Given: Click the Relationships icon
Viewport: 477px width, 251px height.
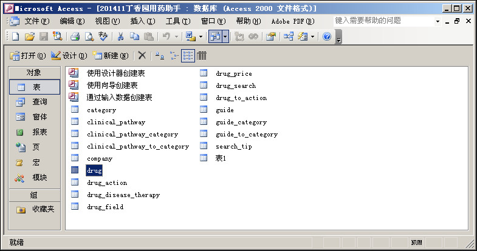Looking at the screenshot, I should [289, 37].
